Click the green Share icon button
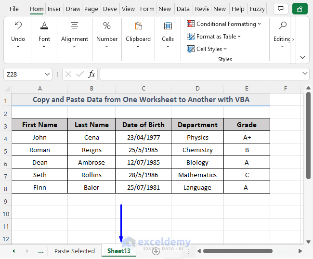 [x=300, y=9]
